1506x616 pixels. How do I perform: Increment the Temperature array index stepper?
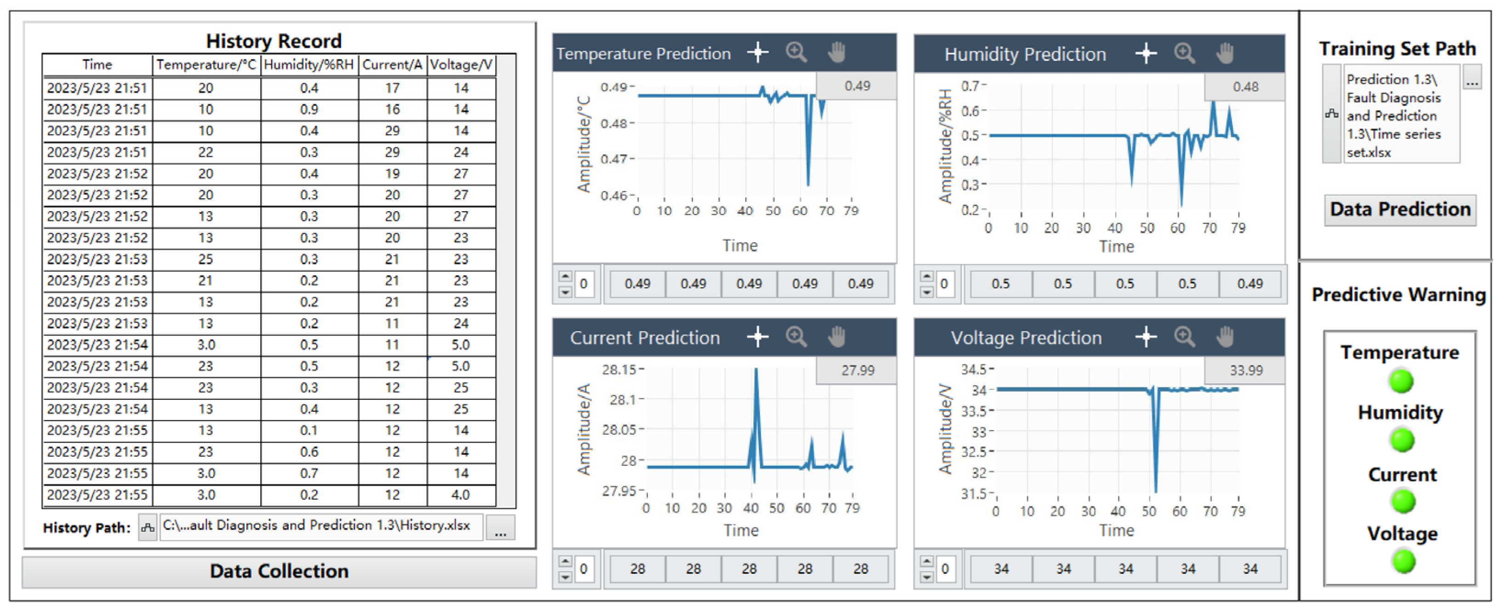[565, 277]
